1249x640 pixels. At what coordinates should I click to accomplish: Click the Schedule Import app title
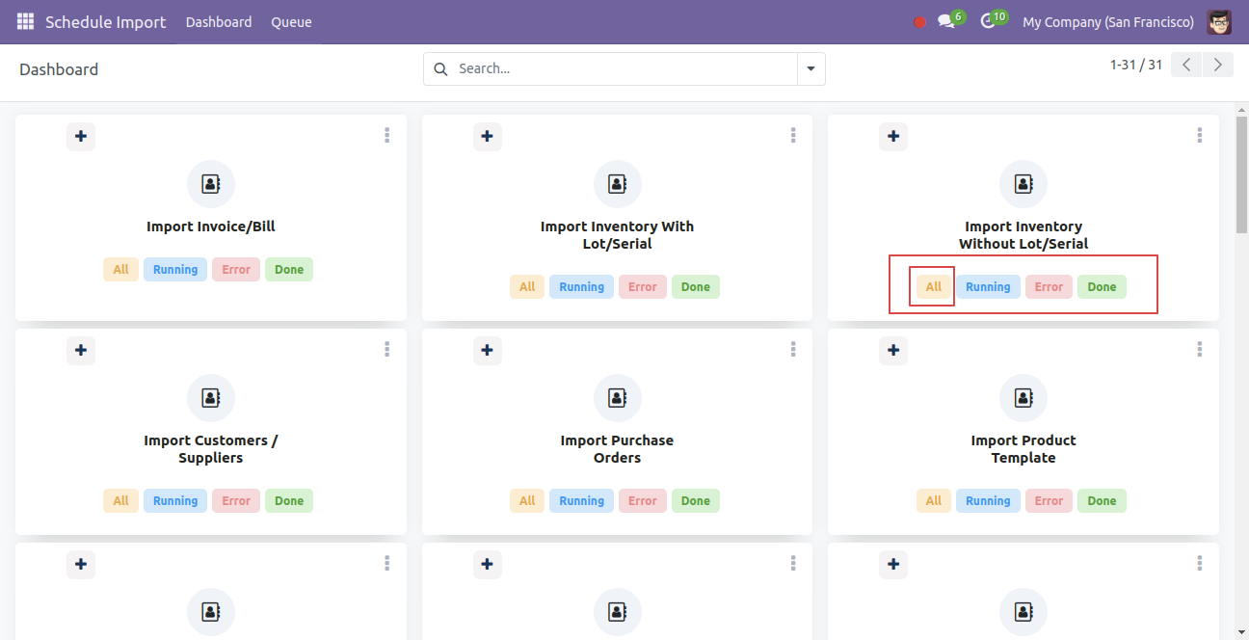(x=105, y=22)
